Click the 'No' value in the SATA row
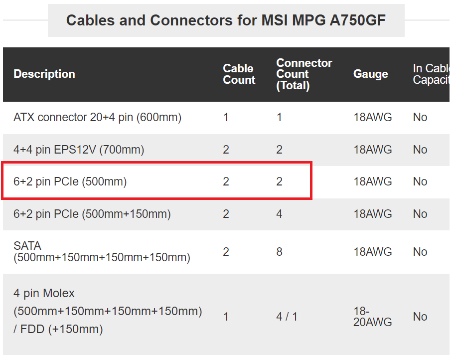Image resolution: width=454 pixels, height=355 pixels. click(420, 252)
